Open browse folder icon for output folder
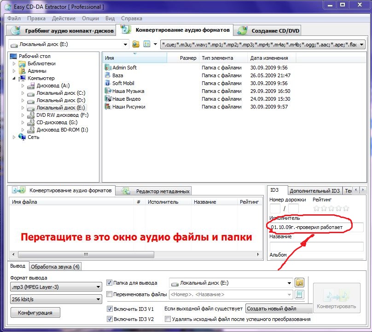372x332 pixels. [x=299, y=283]
